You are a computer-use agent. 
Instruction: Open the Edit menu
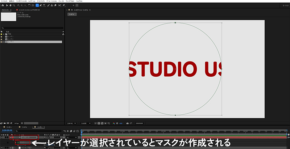pos(12,1)
